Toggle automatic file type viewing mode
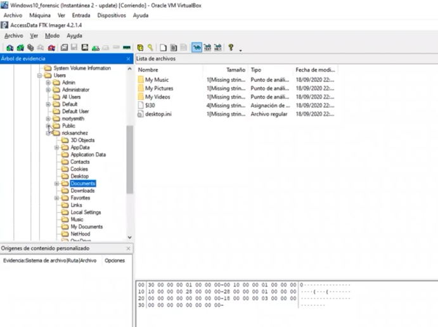 coord(196,48)
